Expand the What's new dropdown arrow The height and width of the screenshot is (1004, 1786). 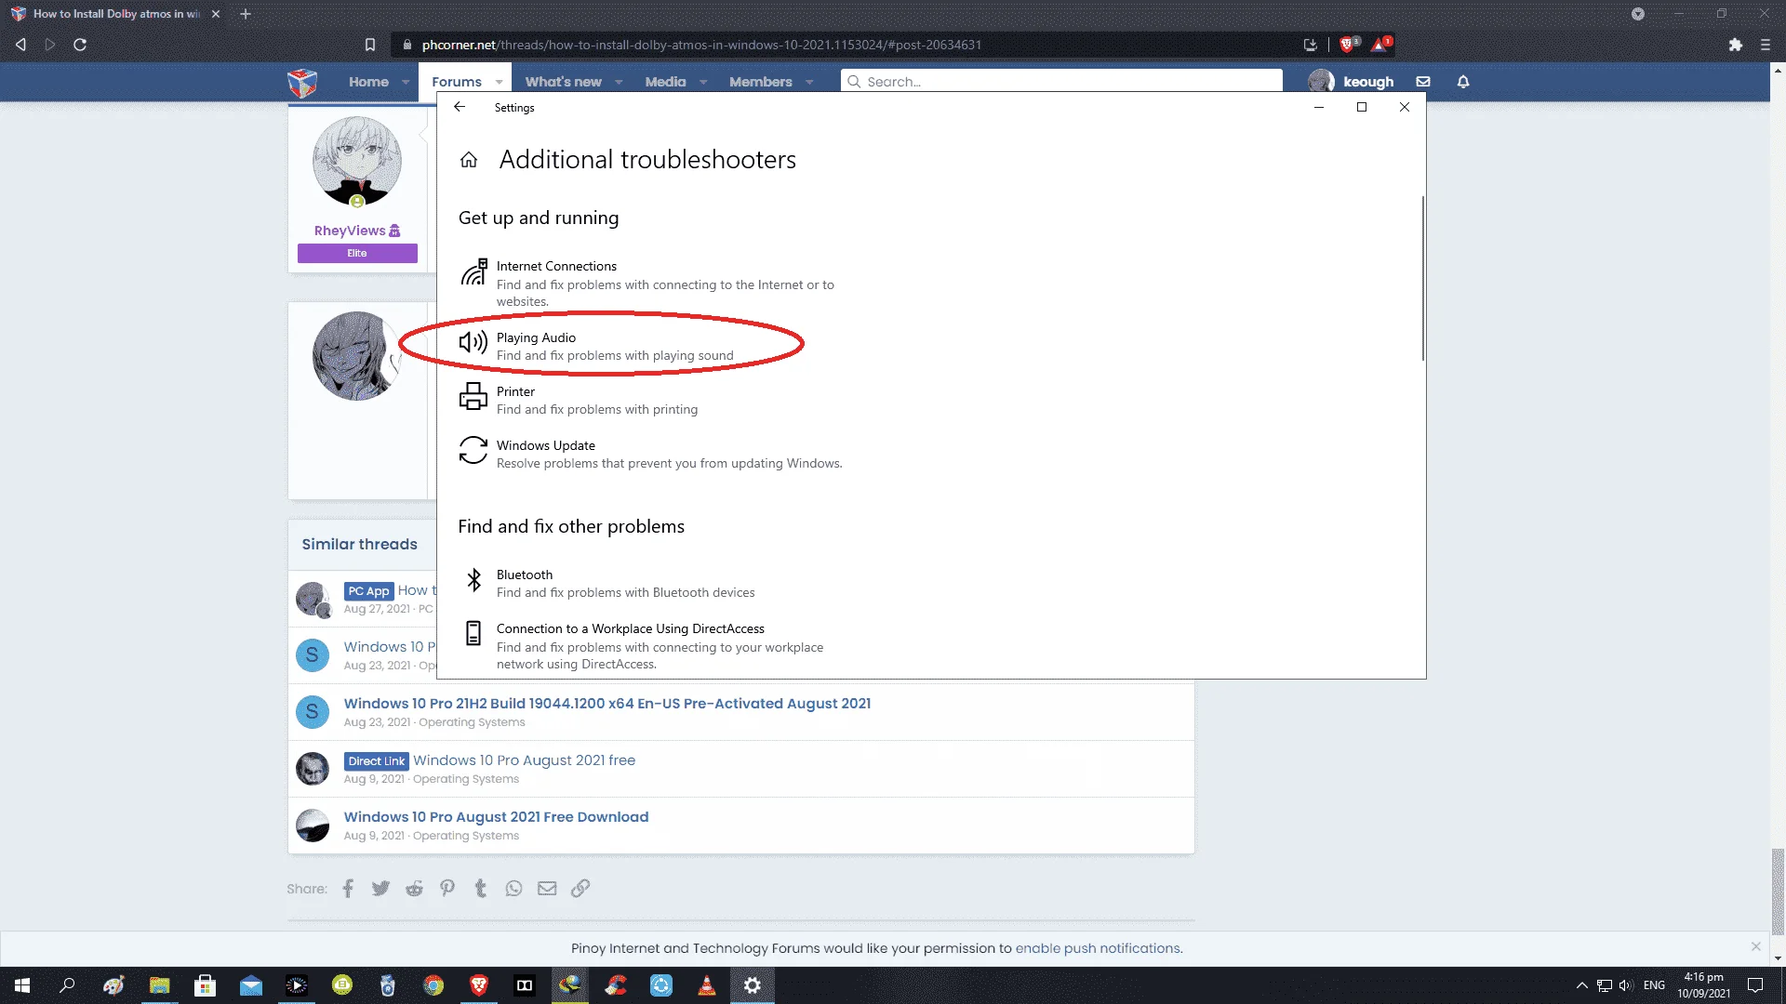[619, 83]
